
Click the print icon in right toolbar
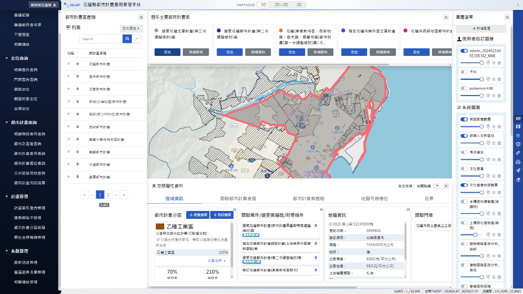[x=518, y=162]
